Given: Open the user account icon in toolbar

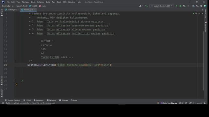Looking at the screenshot, I should (141, 6).
